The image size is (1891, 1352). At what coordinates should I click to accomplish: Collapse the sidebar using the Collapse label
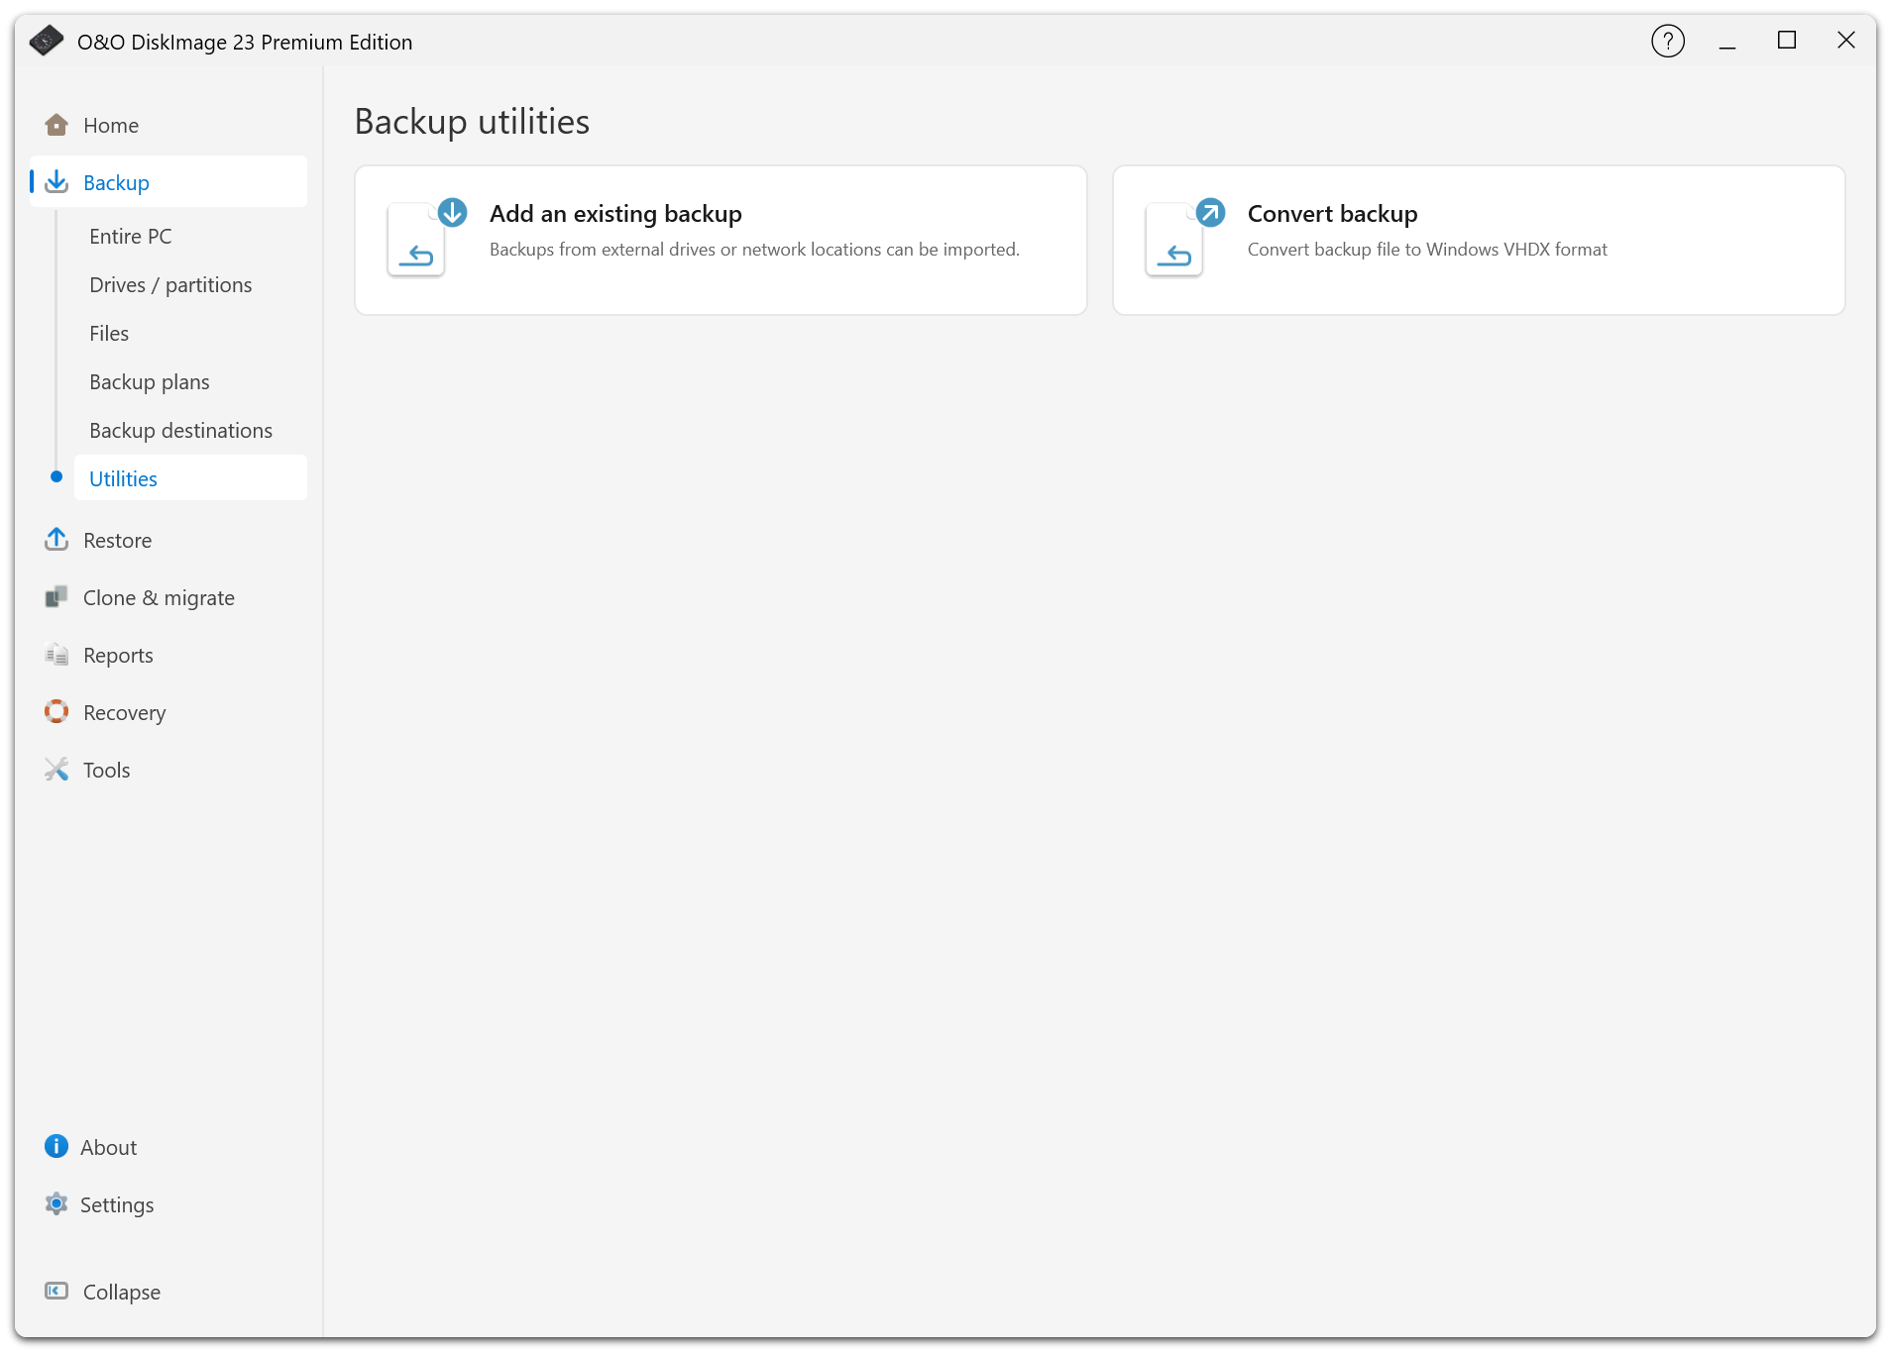(x=122, y=1292)
